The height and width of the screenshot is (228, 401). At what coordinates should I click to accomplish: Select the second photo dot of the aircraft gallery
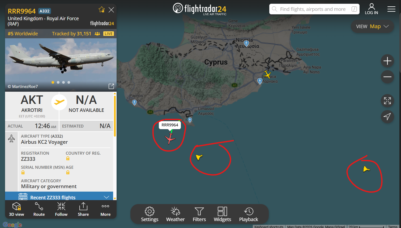coord(58,82)
